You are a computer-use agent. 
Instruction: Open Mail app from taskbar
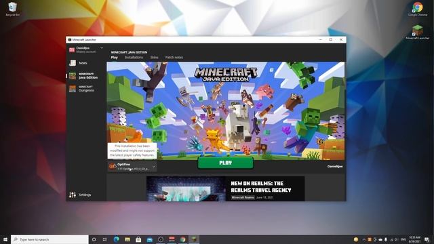coord(149,239)
